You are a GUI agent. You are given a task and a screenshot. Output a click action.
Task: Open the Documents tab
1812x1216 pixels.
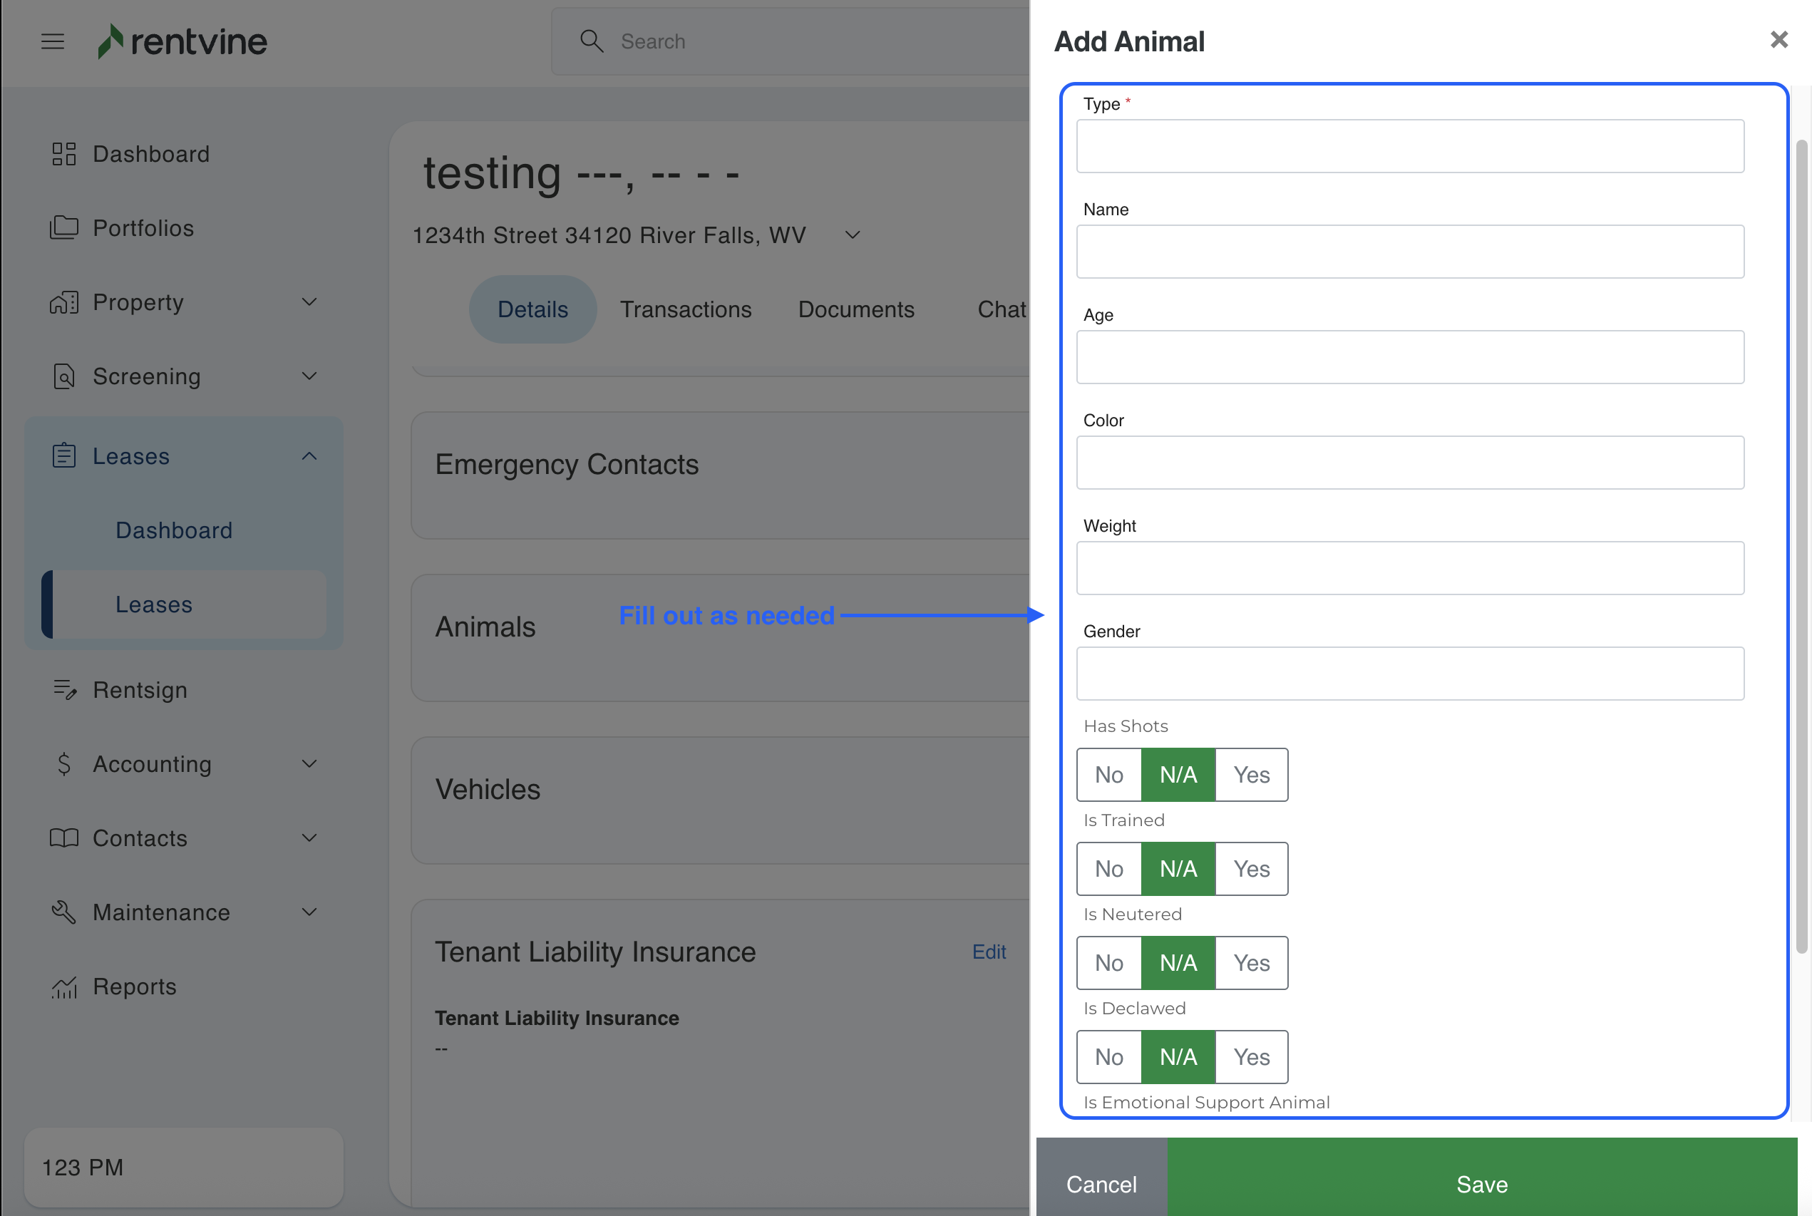[856, 309]
